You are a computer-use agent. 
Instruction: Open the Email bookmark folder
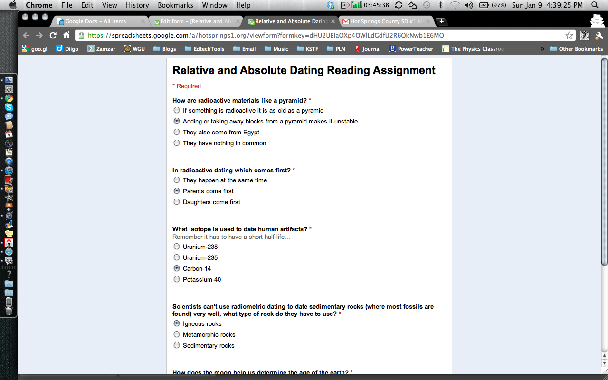click(244, 49)
